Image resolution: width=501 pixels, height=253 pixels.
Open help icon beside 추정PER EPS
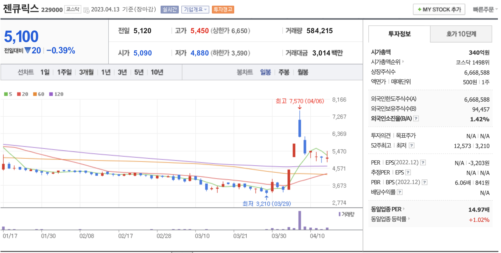(x=408, y=172)
